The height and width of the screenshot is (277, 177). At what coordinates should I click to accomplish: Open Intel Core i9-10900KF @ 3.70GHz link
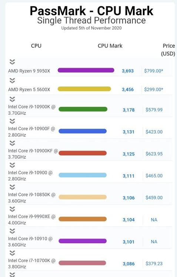[33, 154]
